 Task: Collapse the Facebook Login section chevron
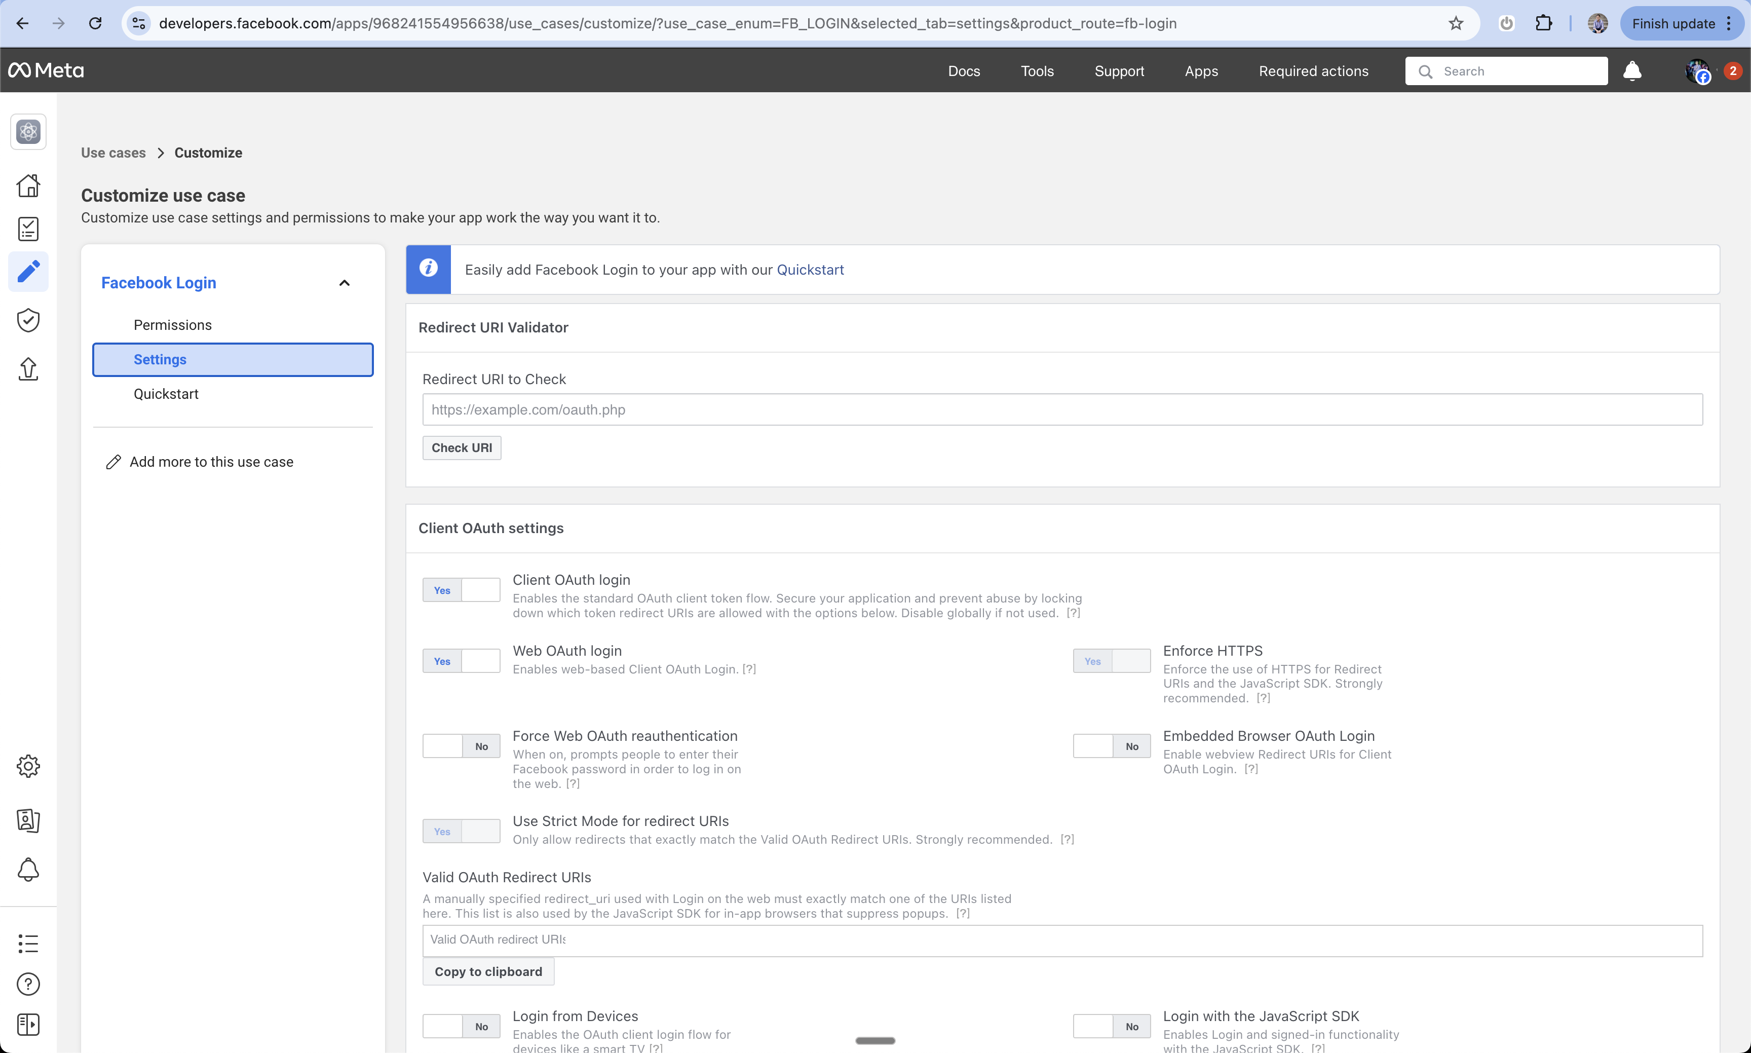pos(344,283)
